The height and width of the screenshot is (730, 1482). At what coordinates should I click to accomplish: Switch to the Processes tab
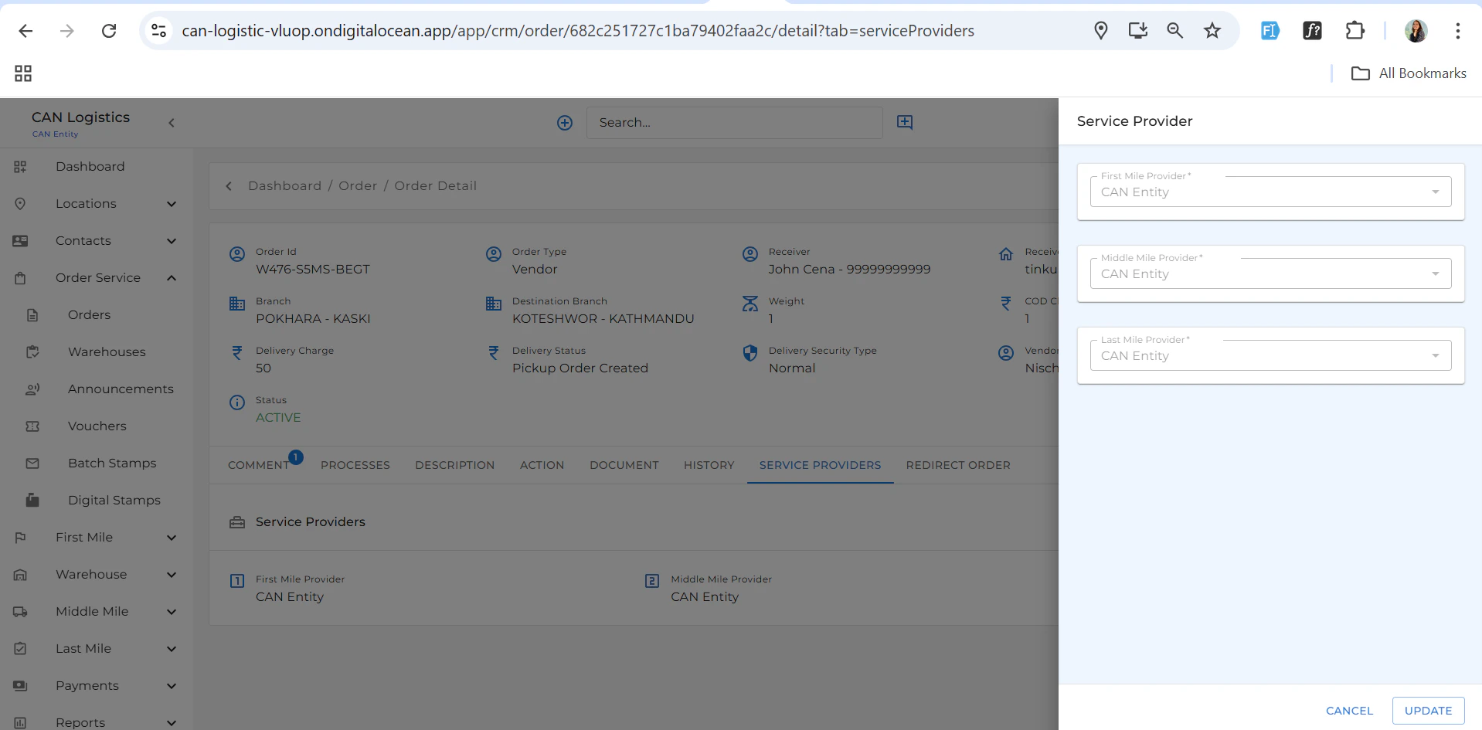[355, 465]
